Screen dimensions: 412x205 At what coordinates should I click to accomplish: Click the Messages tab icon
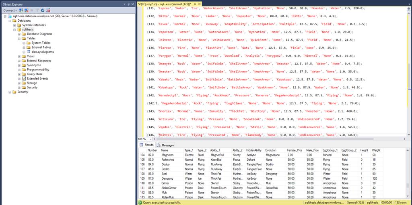(159, 145)
